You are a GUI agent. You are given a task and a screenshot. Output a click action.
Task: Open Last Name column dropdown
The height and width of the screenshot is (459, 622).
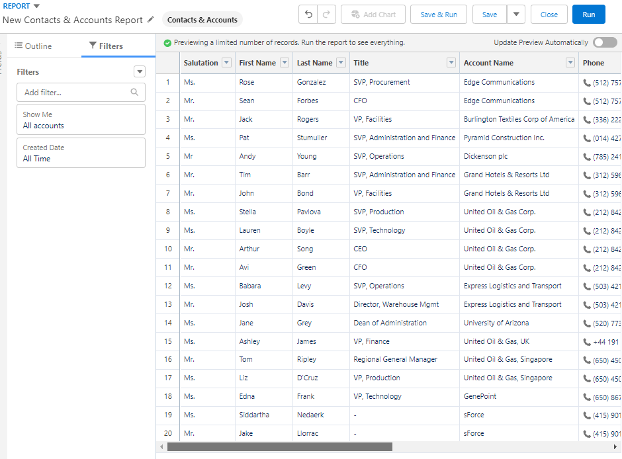(341, 63)
